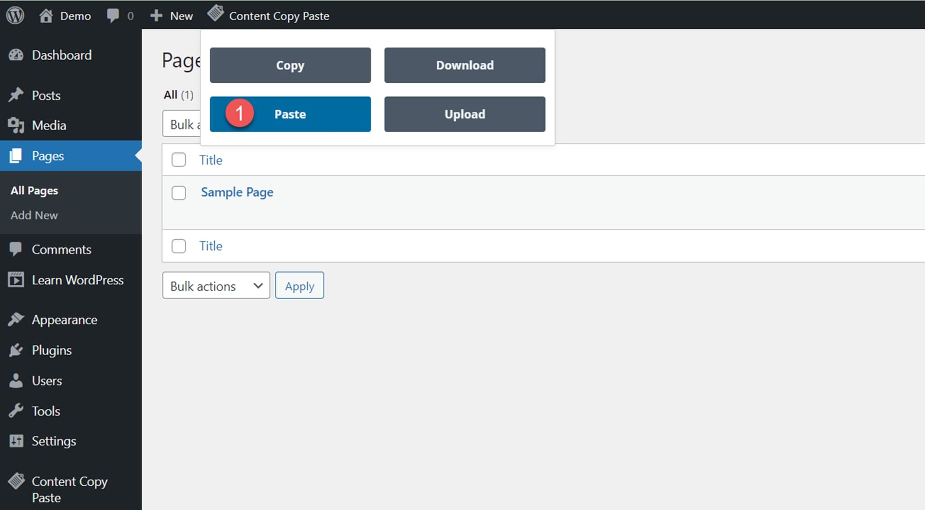Toggle the select-all Title checkbox at the top
Image resolution: width=925 pixels, height=510 pixels.
178,160
